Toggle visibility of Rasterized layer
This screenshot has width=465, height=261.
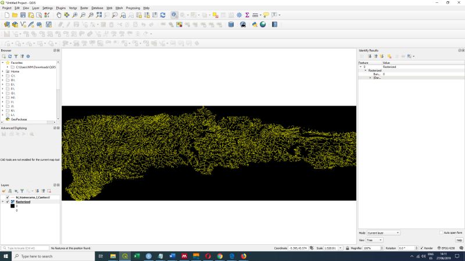(x=8, y=201)
